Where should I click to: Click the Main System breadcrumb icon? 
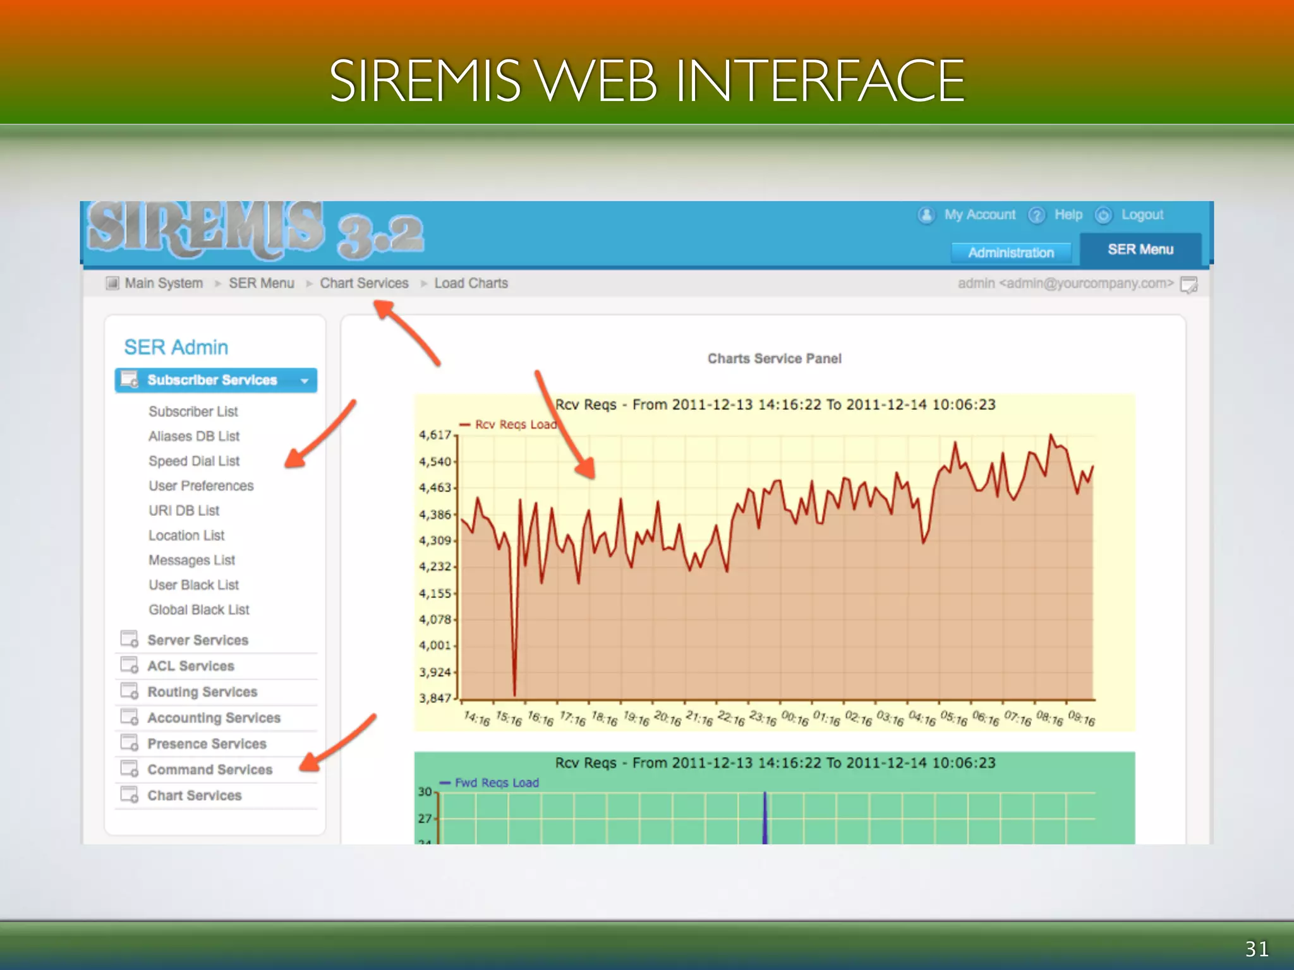pyautogui.click(x=112, y=283)
